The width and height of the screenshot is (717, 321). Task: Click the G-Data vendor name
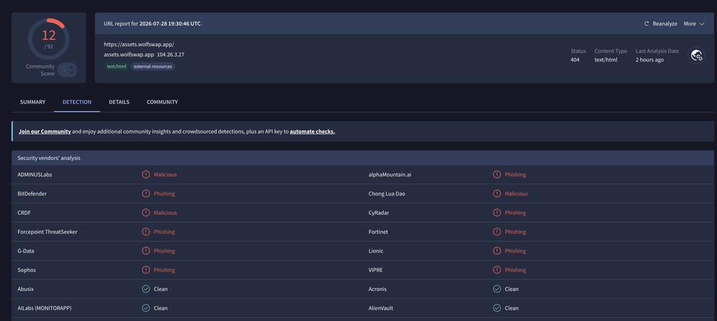26,251
